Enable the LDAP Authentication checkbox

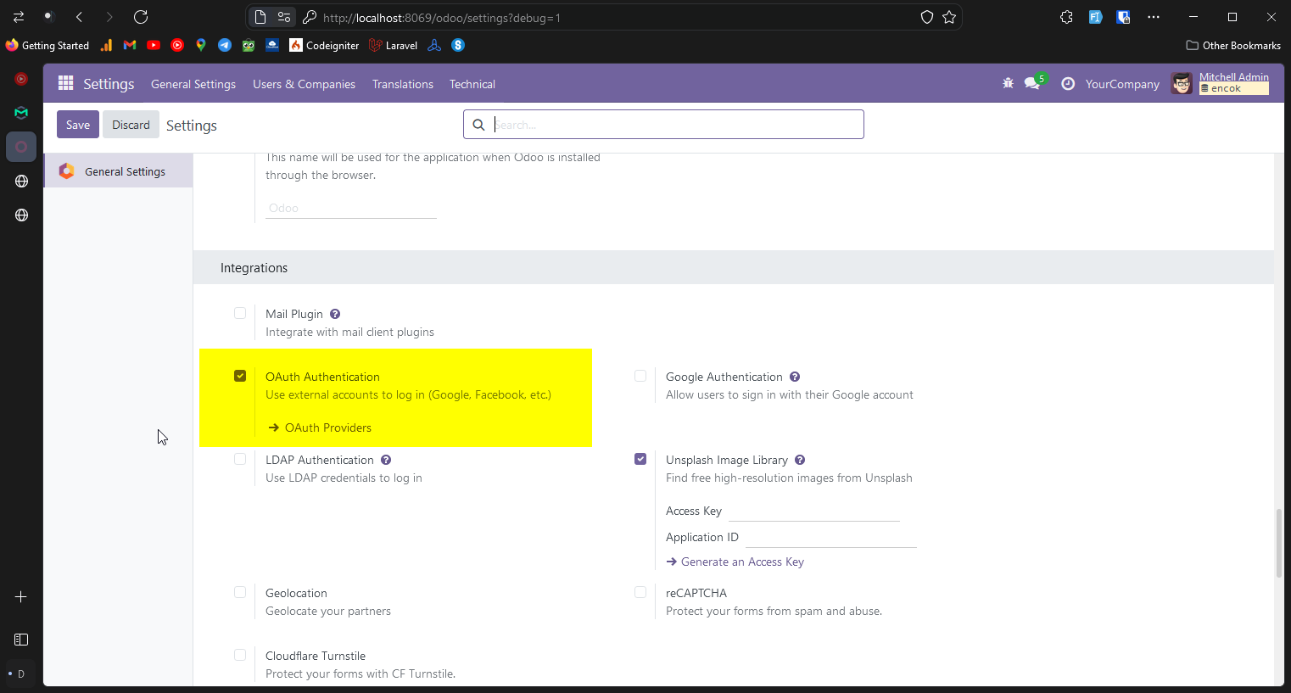pyautogui.click(x=240, y=459)
